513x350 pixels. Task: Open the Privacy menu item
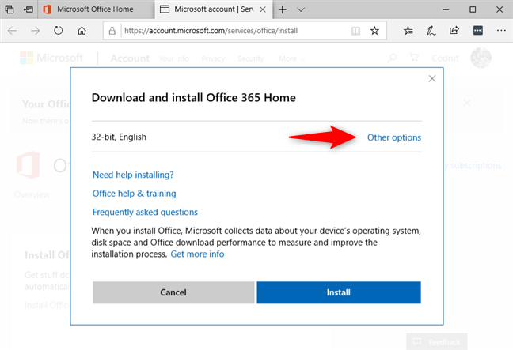[x=213, y=58]
